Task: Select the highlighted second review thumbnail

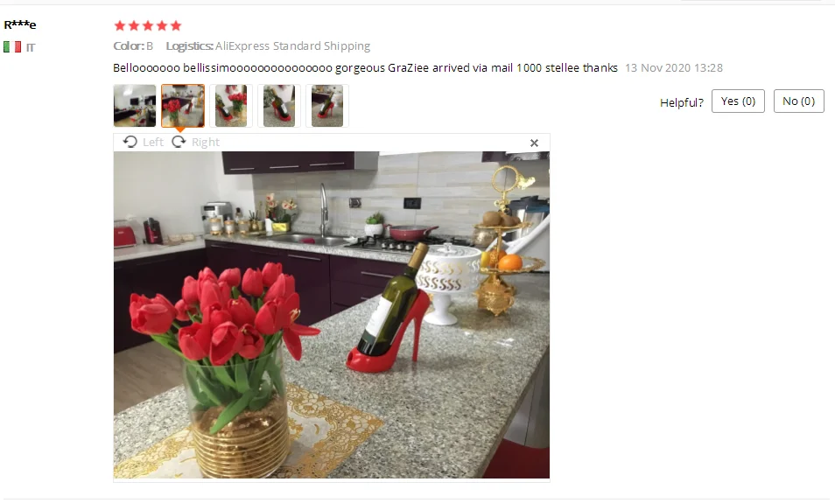Action: 183,105
